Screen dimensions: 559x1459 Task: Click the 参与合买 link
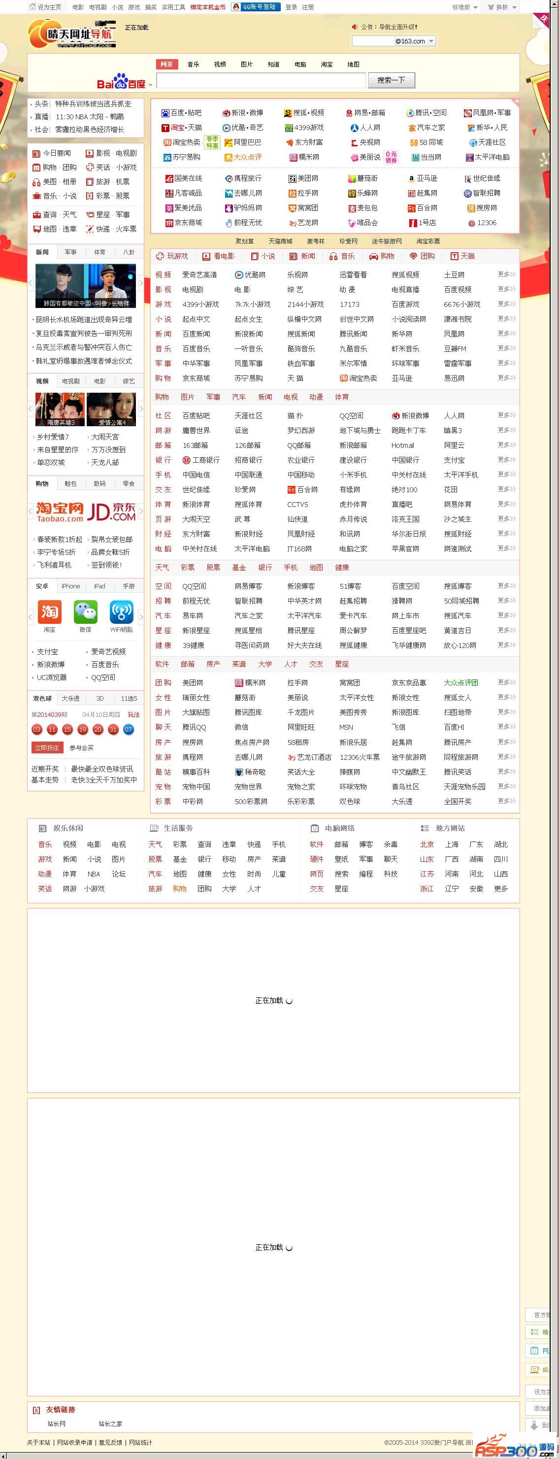pos(82,747)
